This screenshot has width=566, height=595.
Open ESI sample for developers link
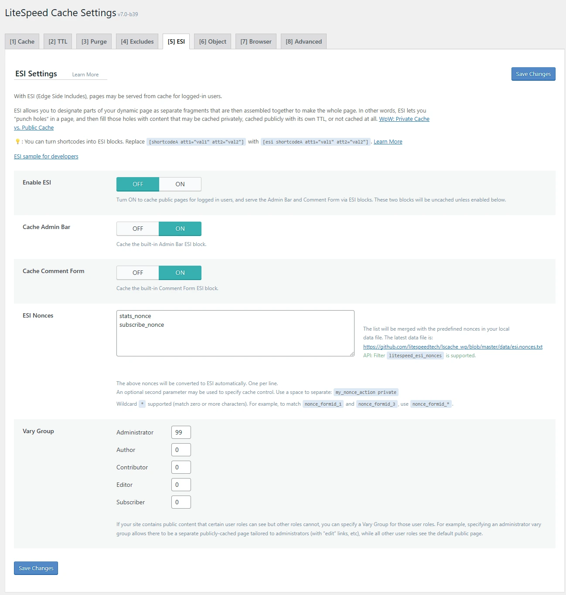tap(46, 157)
